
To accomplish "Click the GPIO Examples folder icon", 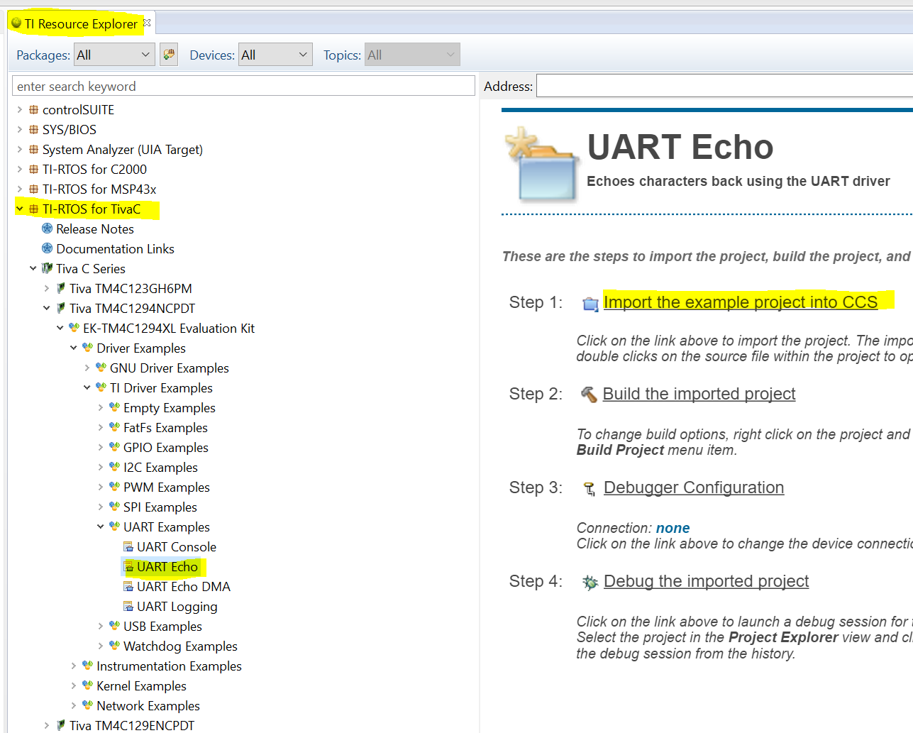I will click(114, 447).
